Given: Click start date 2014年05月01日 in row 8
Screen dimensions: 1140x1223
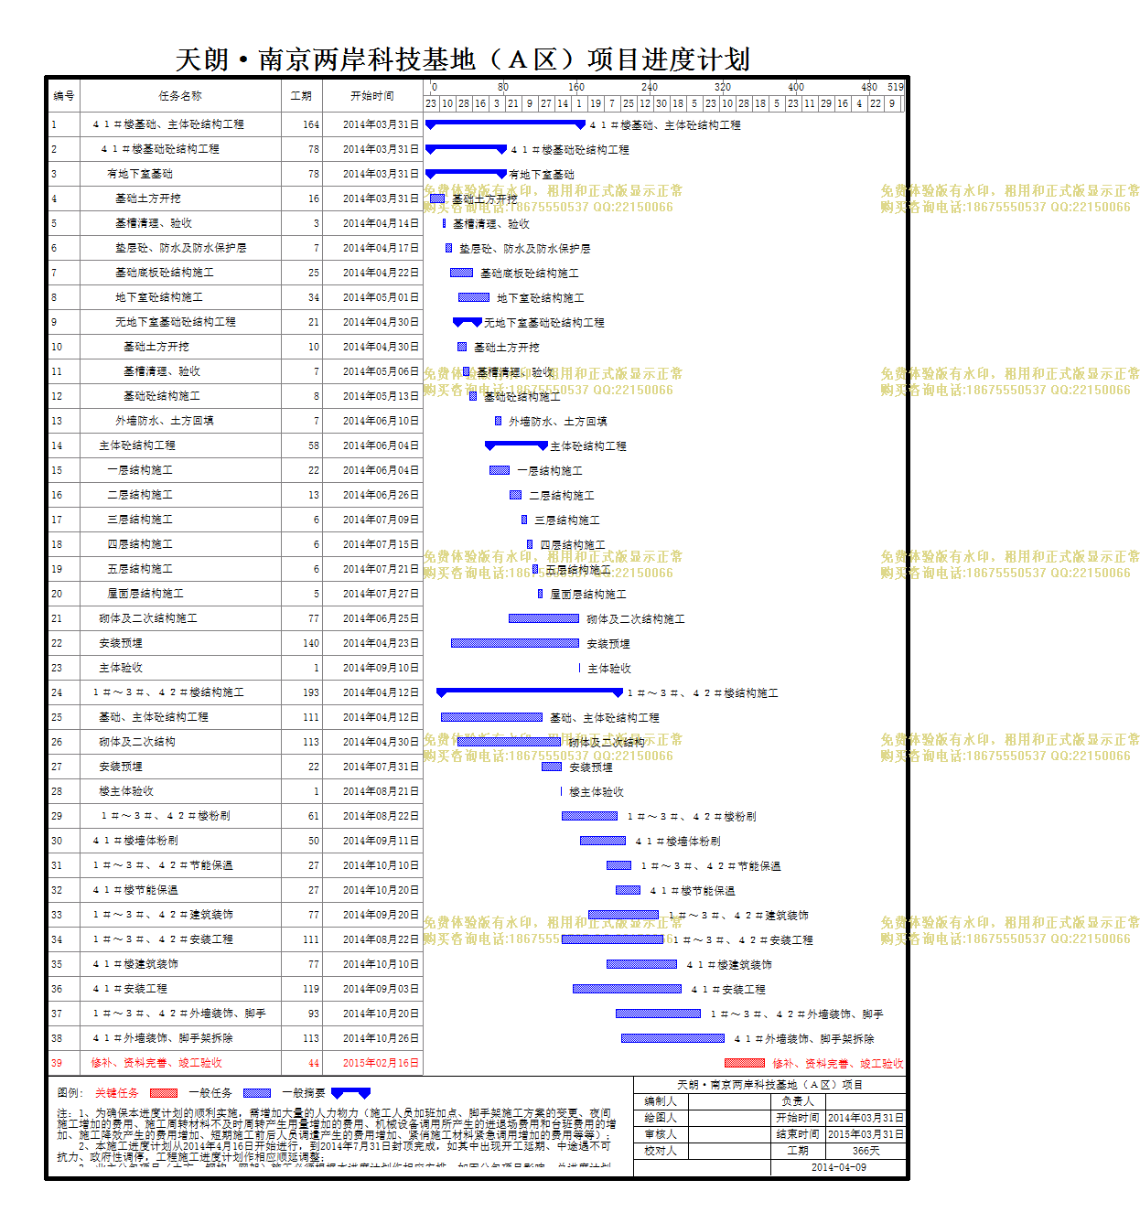Looking at the screenshot, I should [381, 297].
